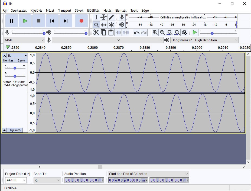The image size is (251, 191).
Task: Skip to end of the track
Action: [66, 21]
